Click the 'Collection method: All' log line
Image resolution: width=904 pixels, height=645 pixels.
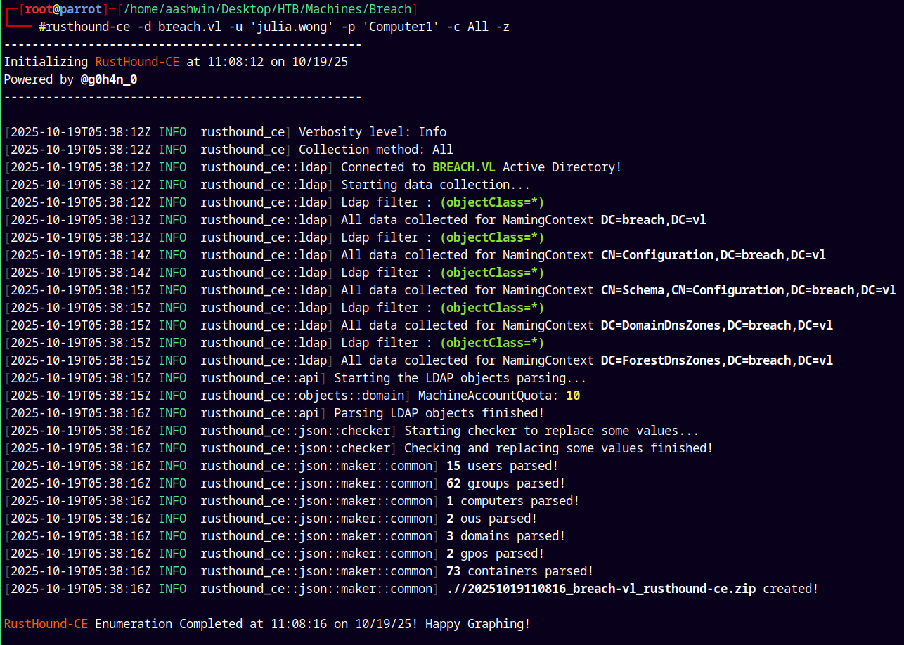click(x=375, y=150)
